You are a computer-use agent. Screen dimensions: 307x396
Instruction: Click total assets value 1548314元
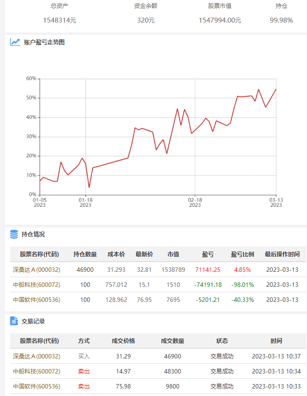(x=60, y=20)
